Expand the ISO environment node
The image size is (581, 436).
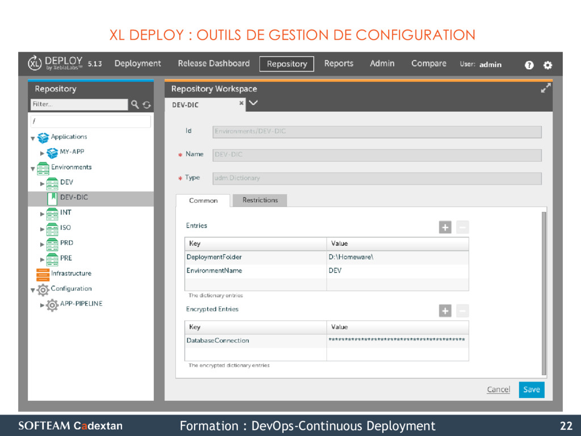pos(42,229)
